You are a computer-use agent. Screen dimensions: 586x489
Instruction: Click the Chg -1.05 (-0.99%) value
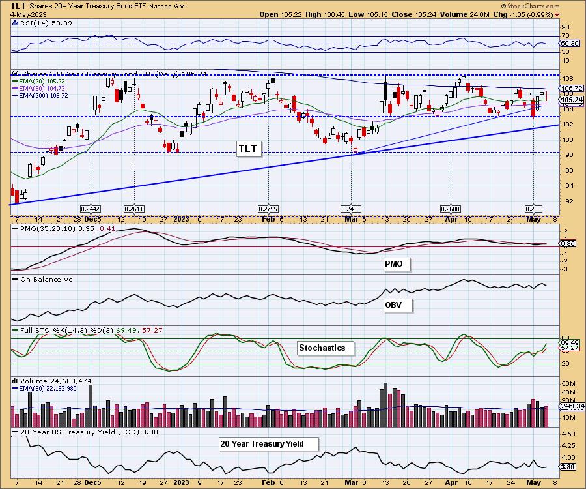(x=523, y=14)
